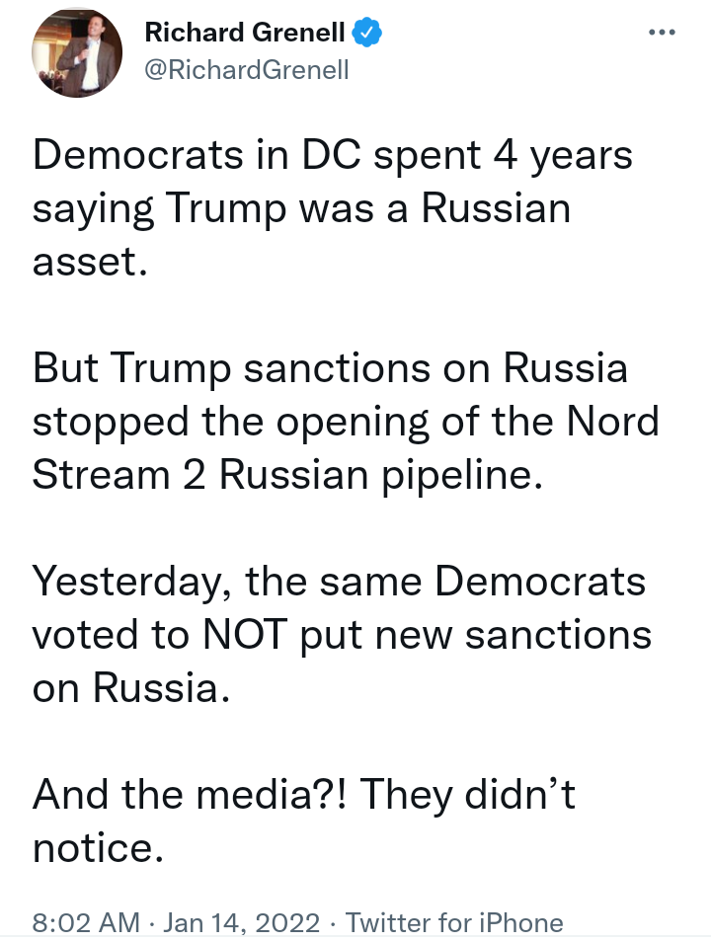
Task: Open Richard Grenell's profile picture
Action: coord(77,52)
